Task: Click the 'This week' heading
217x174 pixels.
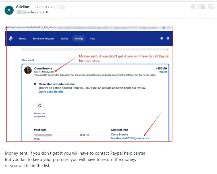Action: click(x=28, y=60)
